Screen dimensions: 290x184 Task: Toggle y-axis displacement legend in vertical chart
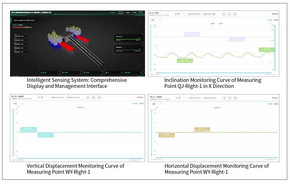tap(80, 107)
